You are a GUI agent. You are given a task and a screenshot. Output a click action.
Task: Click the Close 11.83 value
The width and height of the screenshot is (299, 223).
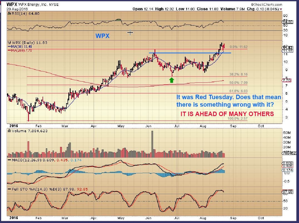pos(207,9)
